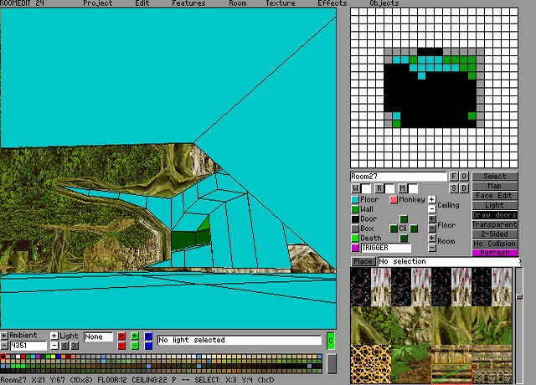This screenshot has height=385, width=536.
Task: Click the green Wall square icon
Action: coord(355,209)
